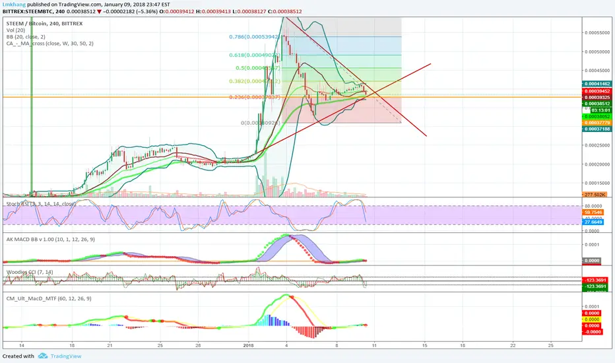The width and height of the screenshot is (615, 363).
Task: Click the teal 0.00041462 price tag
Action: (x=597, y=84)
